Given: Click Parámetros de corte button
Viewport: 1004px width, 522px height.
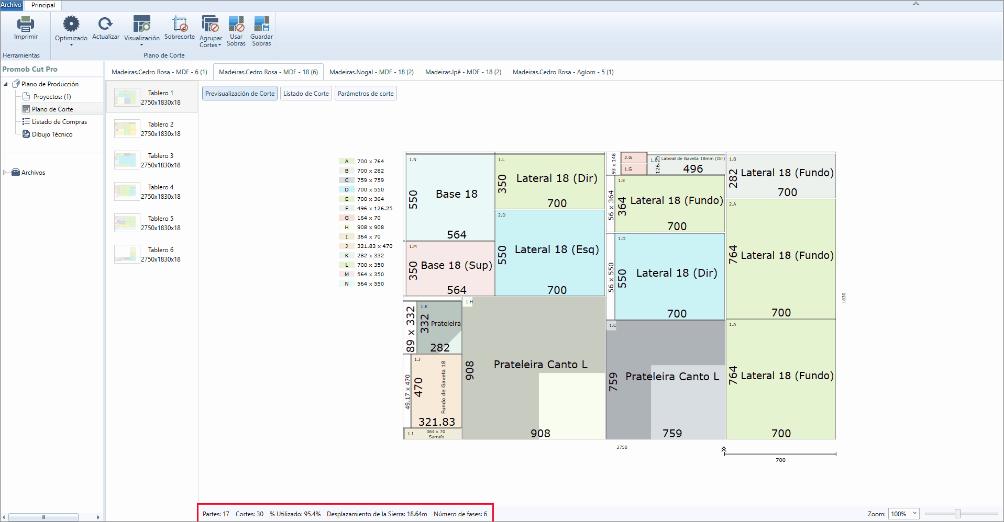Looking at the screenshot, I should pyautogui.click(x=366, y=94).
